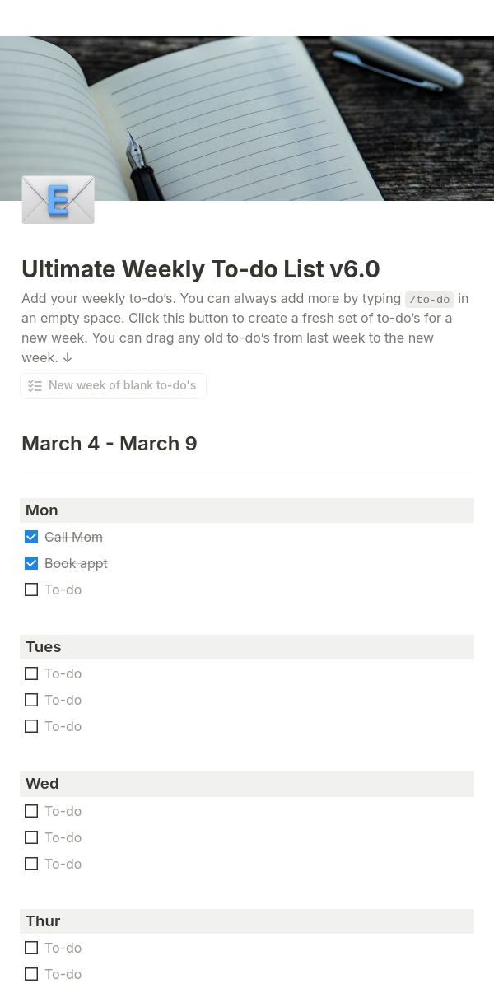Check the first to-do under Wed
494x988 pixels.
[x=31, y=811]
